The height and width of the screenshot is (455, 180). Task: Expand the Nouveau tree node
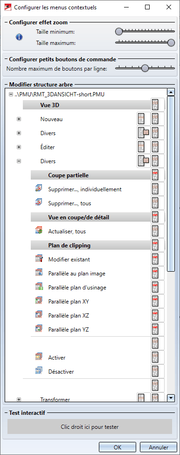tap(19, 119)
